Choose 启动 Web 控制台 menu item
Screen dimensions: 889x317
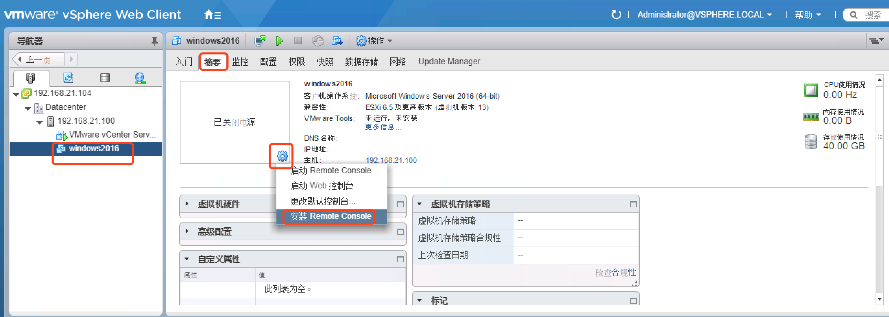[x=331, y=186]
